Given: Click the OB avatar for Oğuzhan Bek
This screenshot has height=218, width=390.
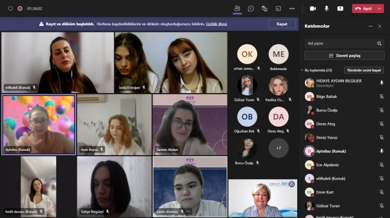Looking at the screenshot, I should coord(247,117).
